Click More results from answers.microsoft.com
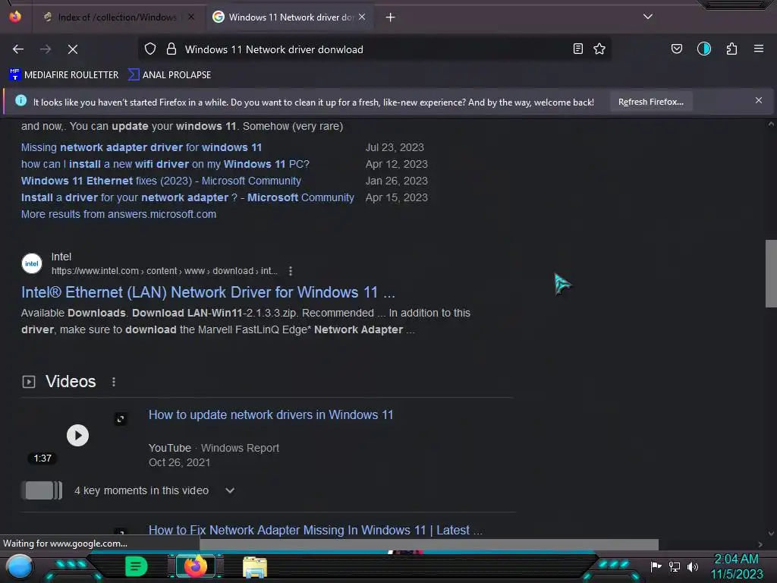This screenshot has height=583, width=777. tap(118, 214)
